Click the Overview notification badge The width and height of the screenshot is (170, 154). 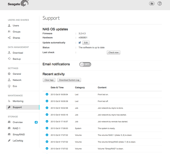click(36, 122)
